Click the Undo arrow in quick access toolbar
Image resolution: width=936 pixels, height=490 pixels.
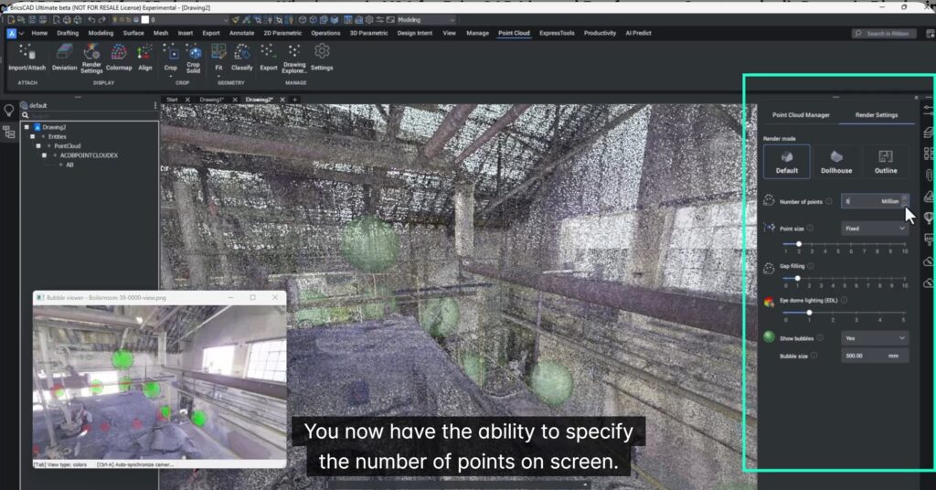(x=92, y=20)
